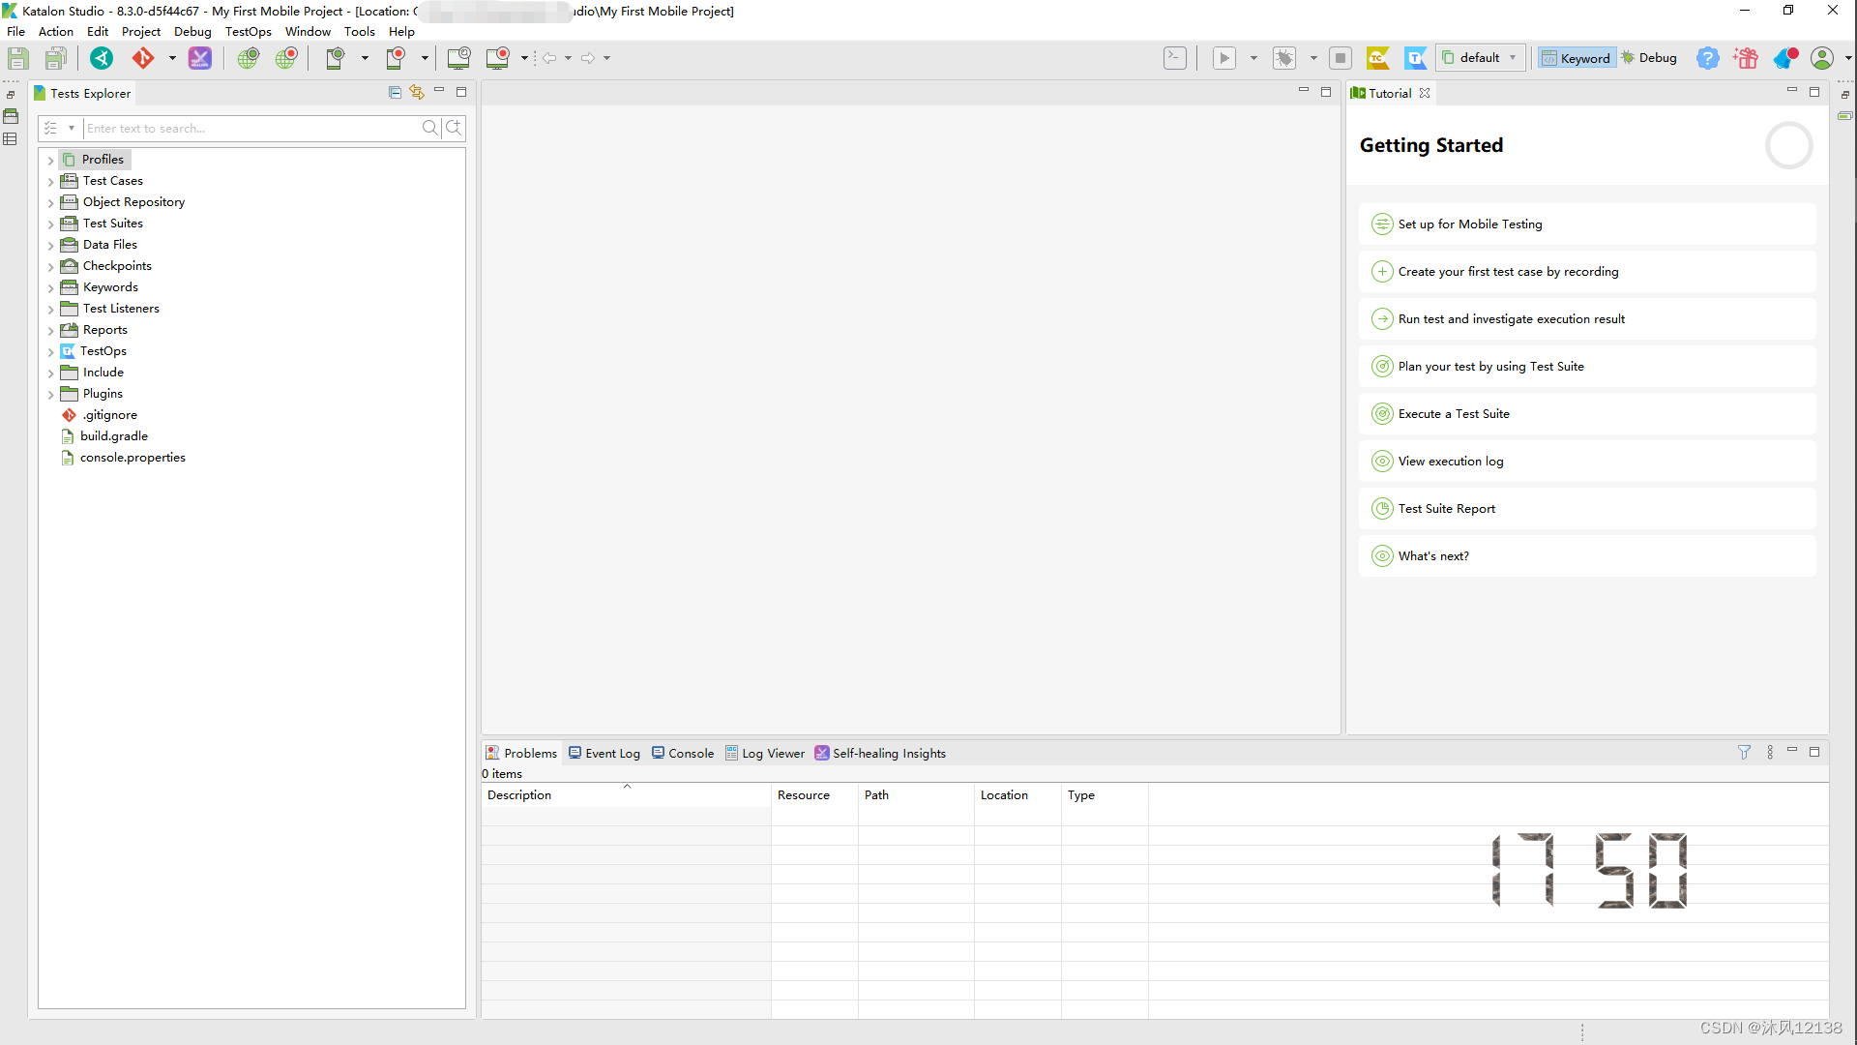Click the Run test play button
1857x1045 pixels.
[x=1224, y=58]
